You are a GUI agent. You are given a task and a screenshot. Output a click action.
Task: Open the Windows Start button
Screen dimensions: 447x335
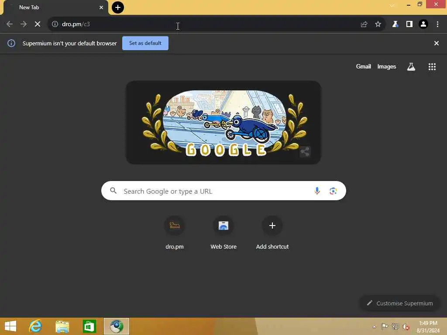10,326
